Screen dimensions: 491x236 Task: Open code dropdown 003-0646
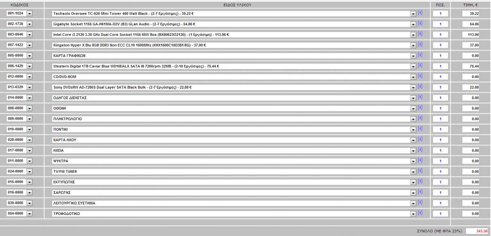tap(29, 34)
